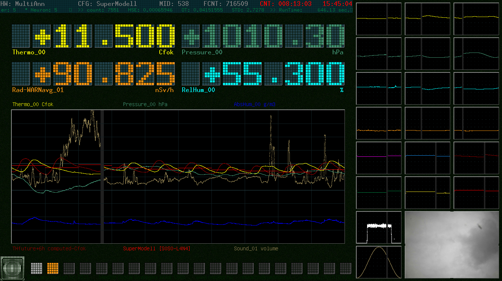Viewport: 502px width, 281px height.
Task: Open the white square-pulse waveform mini chart
Action: [379, 227]
